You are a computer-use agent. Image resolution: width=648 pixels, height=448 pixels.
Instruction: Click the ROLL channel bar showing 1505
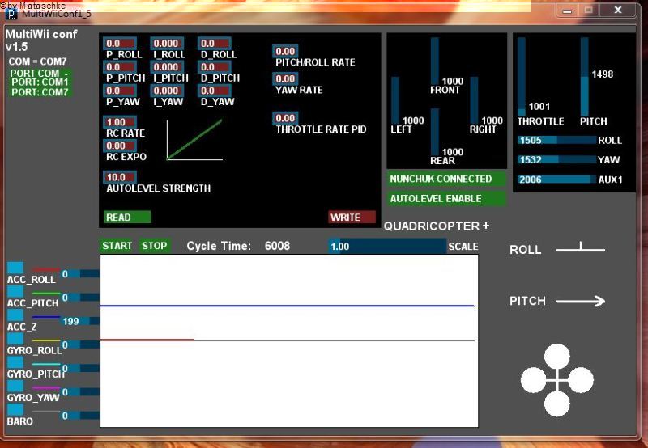557,140
